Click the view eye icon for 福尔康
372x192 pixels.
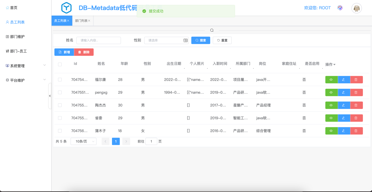pos(331,80)
